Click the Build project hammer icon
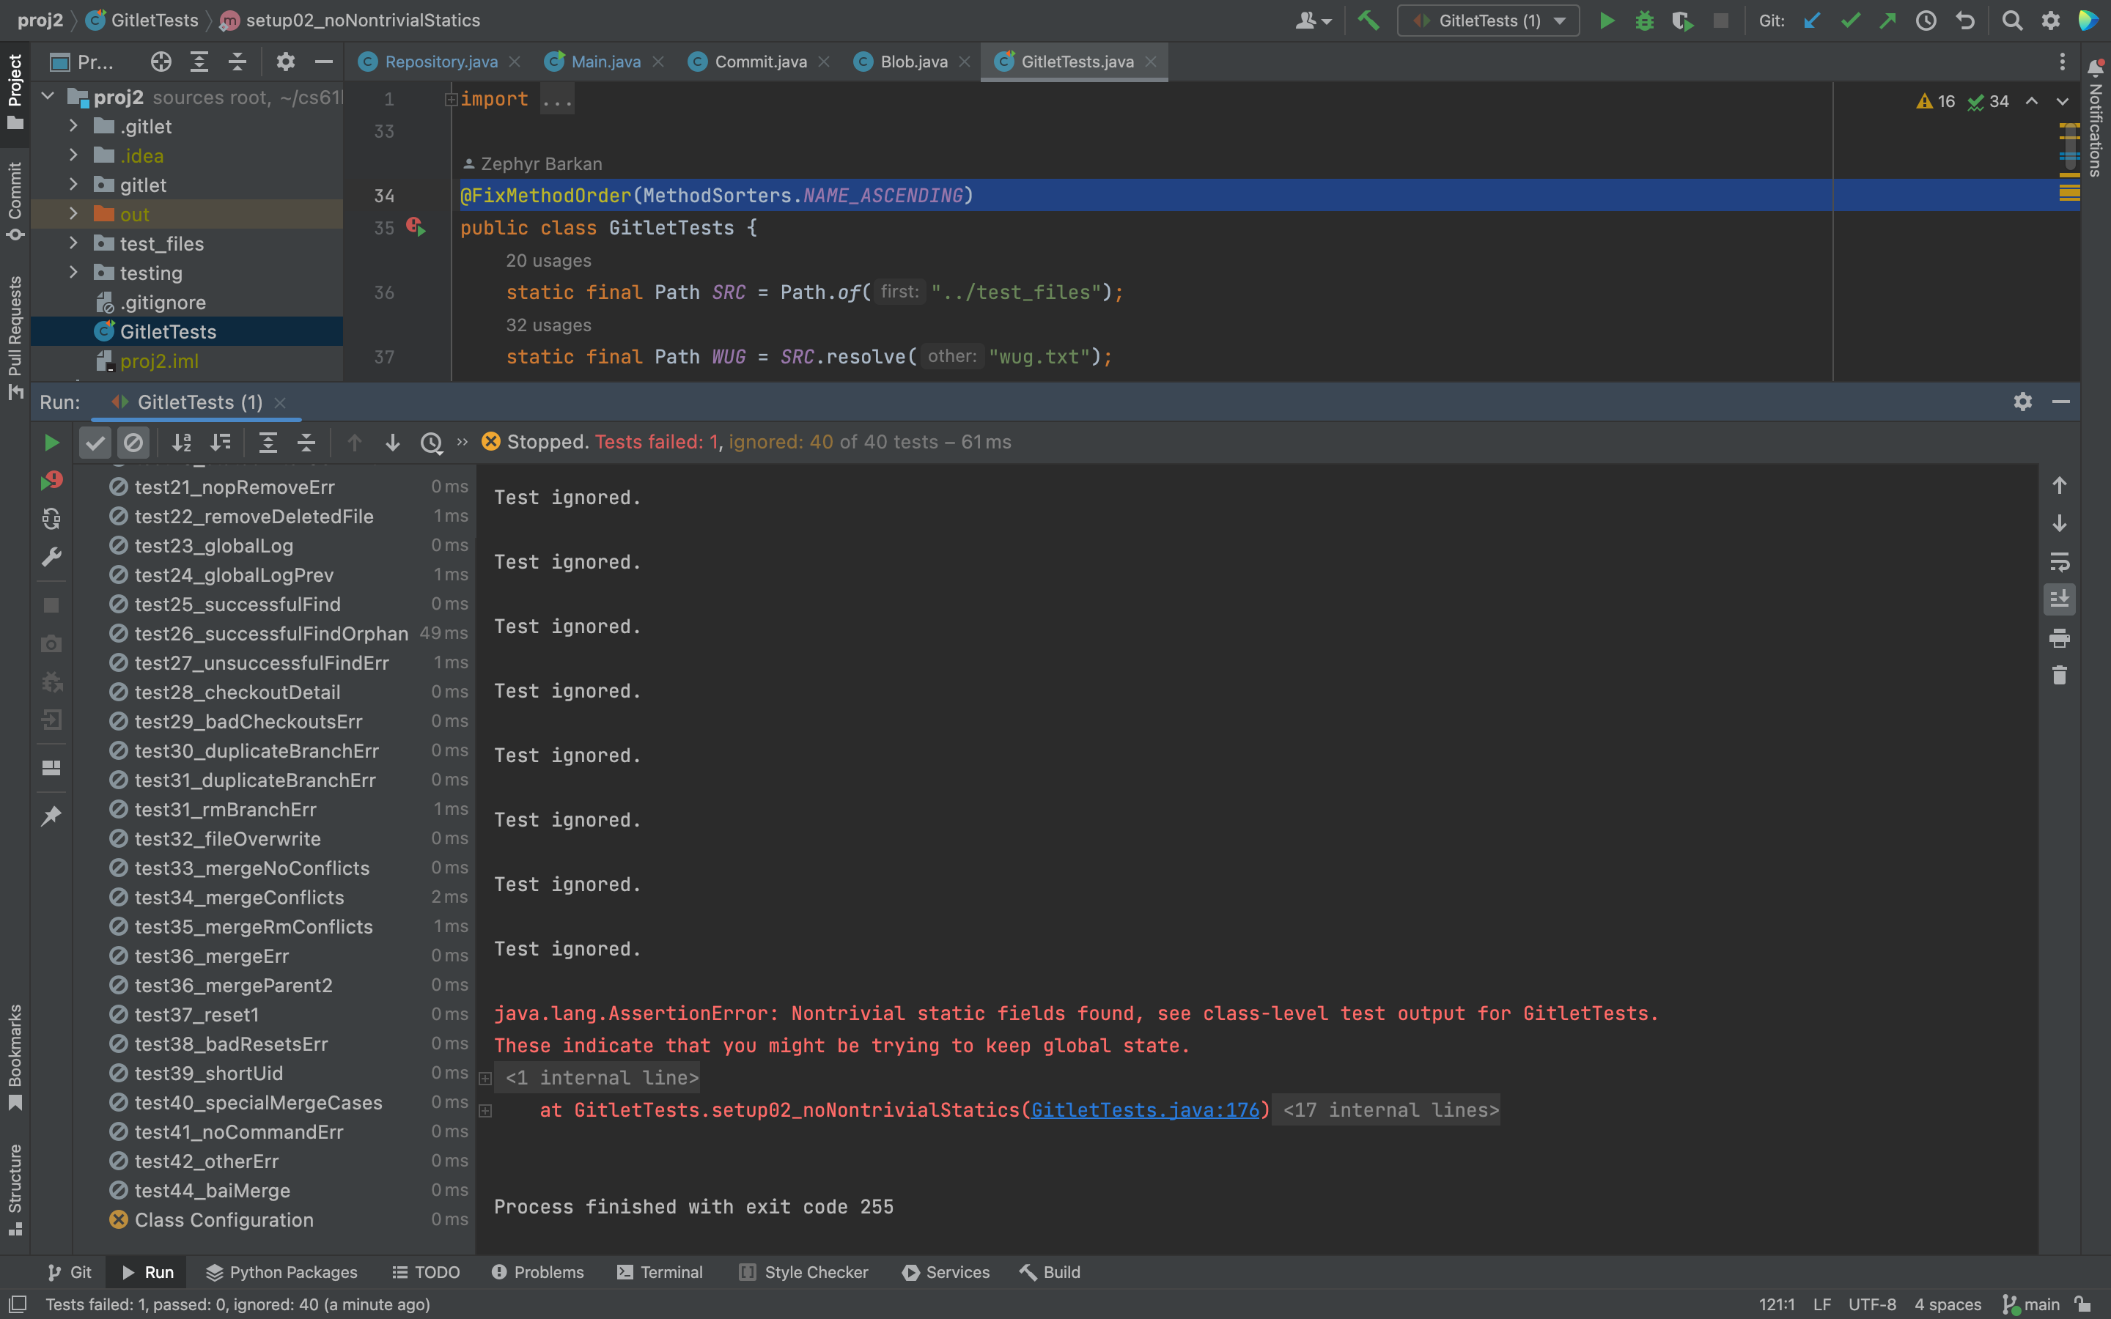The image size is (2111, 1319). pyautogui.click(x=1368, y=20)
